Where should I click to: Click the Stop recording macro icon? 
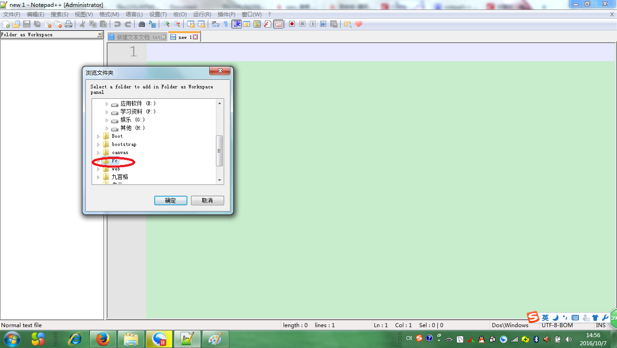tap(302, 24)
